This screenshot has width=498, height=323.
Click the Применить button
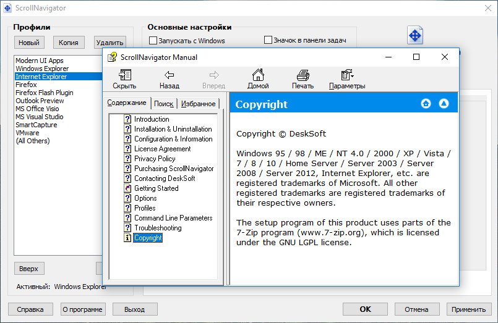469,309
